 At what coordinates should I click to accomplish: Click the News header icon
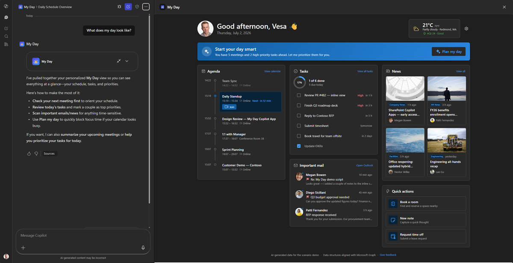click(388, 71)
